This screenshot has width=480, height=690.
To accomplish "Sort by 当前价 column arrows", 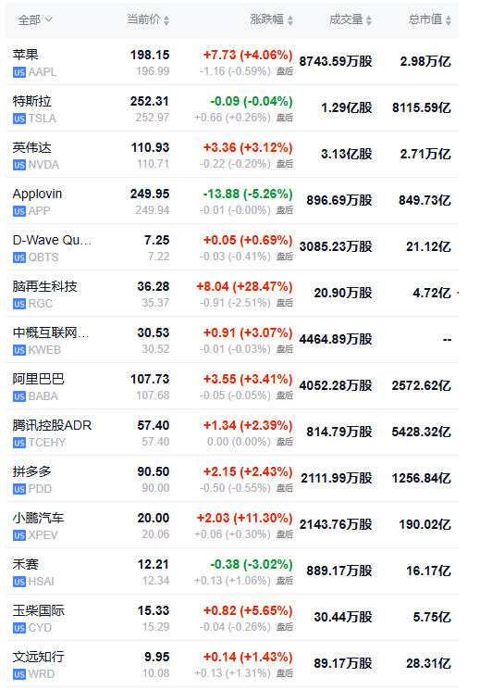I will pyautogui.click(x=166, y=20).
